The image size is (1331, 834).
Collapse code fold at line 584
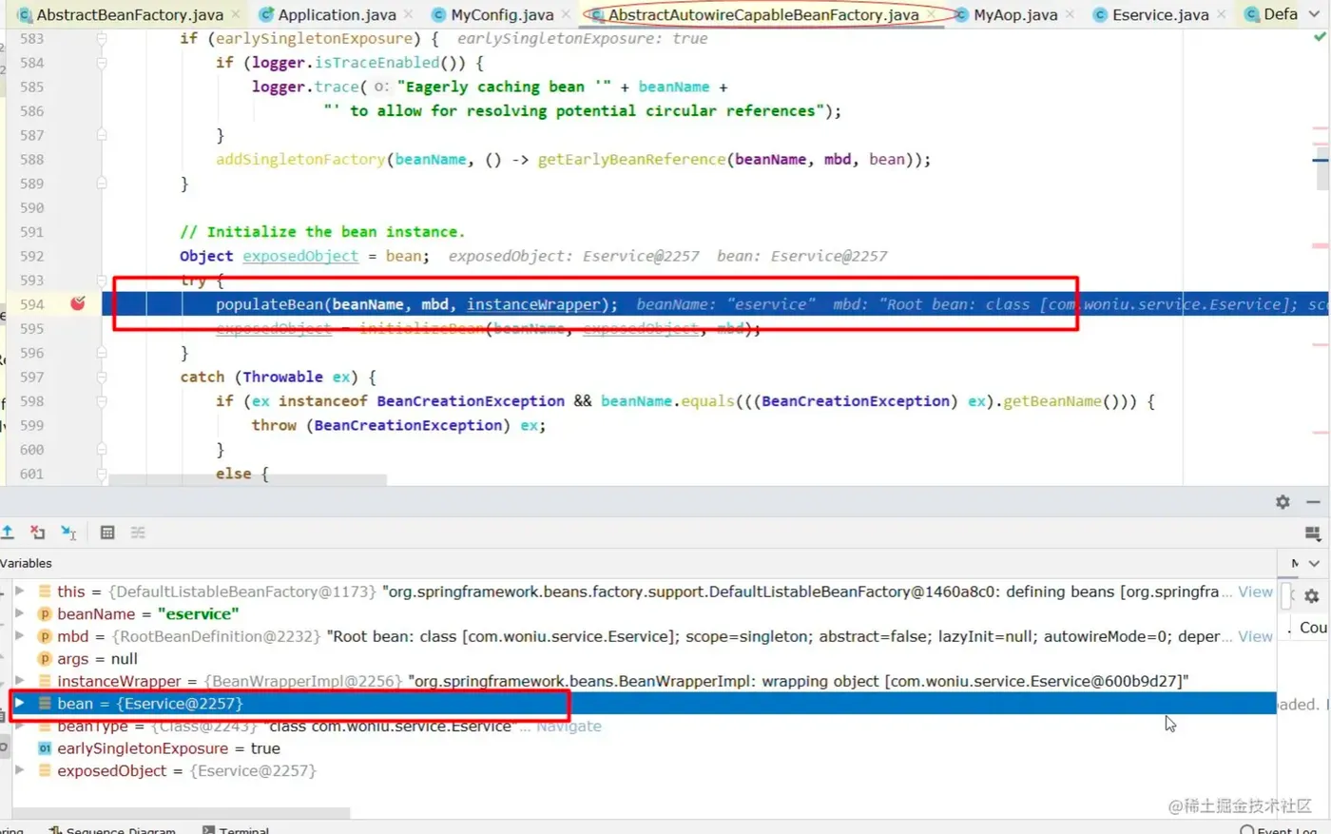[102, 63]
